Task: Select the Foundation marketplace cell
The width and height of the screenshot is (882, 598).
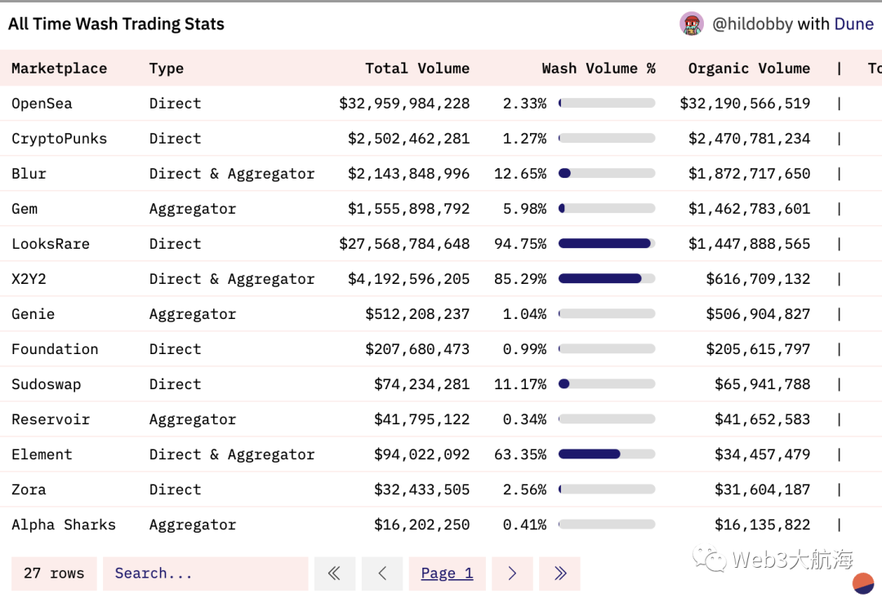Action: pyautogui.click(x=56, y=349)
